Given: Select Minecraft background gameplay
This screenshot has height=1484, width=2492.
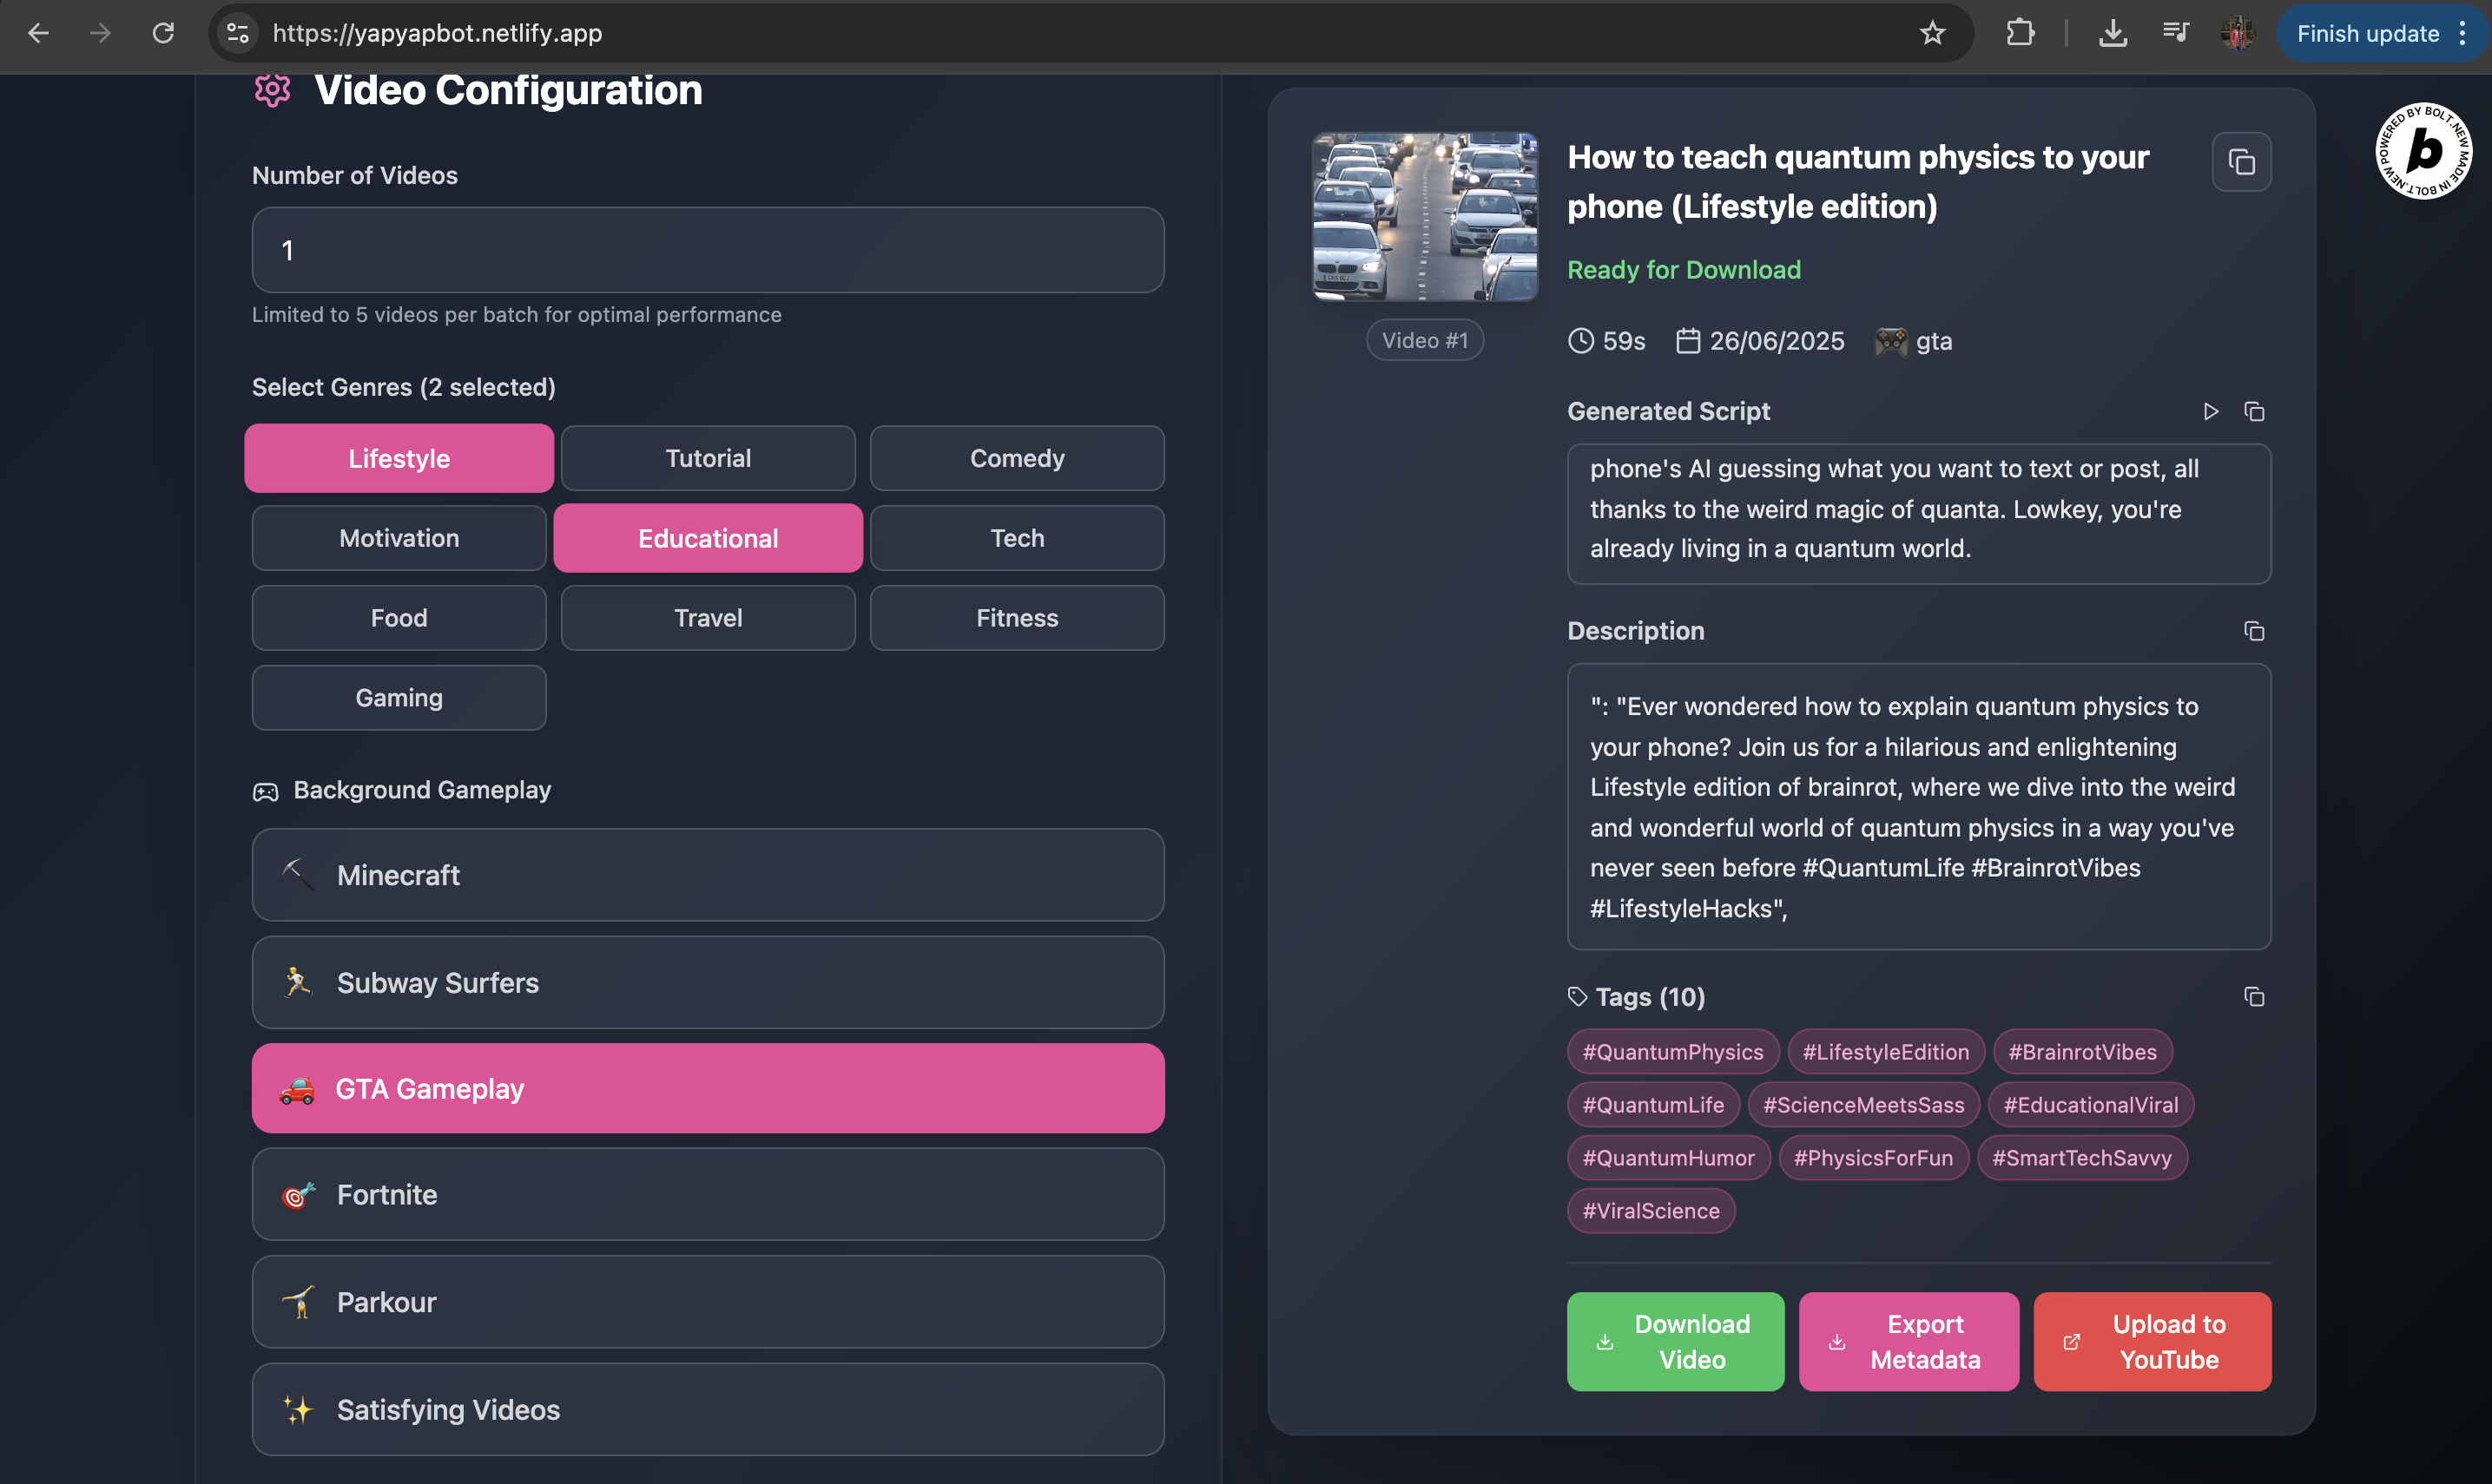Looking at the screenshot, I should [x=708, y=875].
